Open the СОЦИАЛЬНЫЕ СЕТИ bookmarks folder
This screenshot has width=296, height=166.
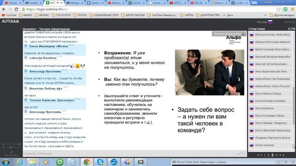(104, 15)
